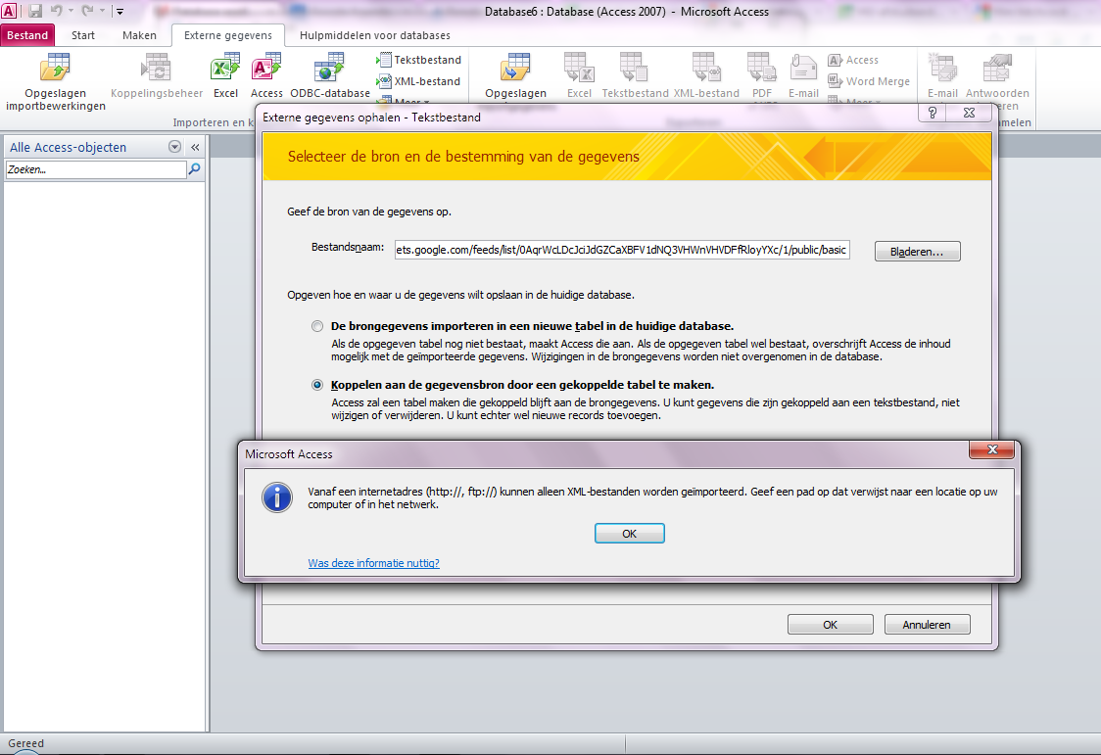Export to Excel in export group
Viewport: 1101px width, 755px height.
point(579,75)
